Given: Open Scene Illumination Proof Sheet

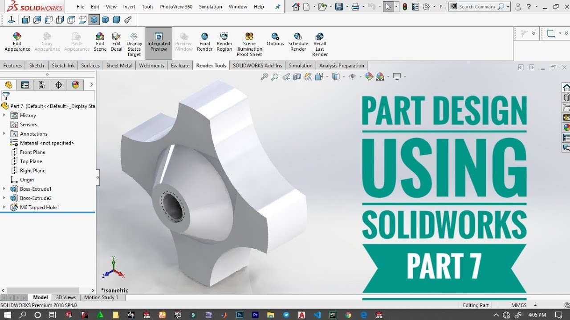Looking at the screenshot, I should (x=249, y=44).
